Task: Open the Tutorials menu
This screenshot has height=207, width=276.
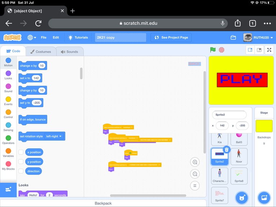Action: click(x=78, y=38)
